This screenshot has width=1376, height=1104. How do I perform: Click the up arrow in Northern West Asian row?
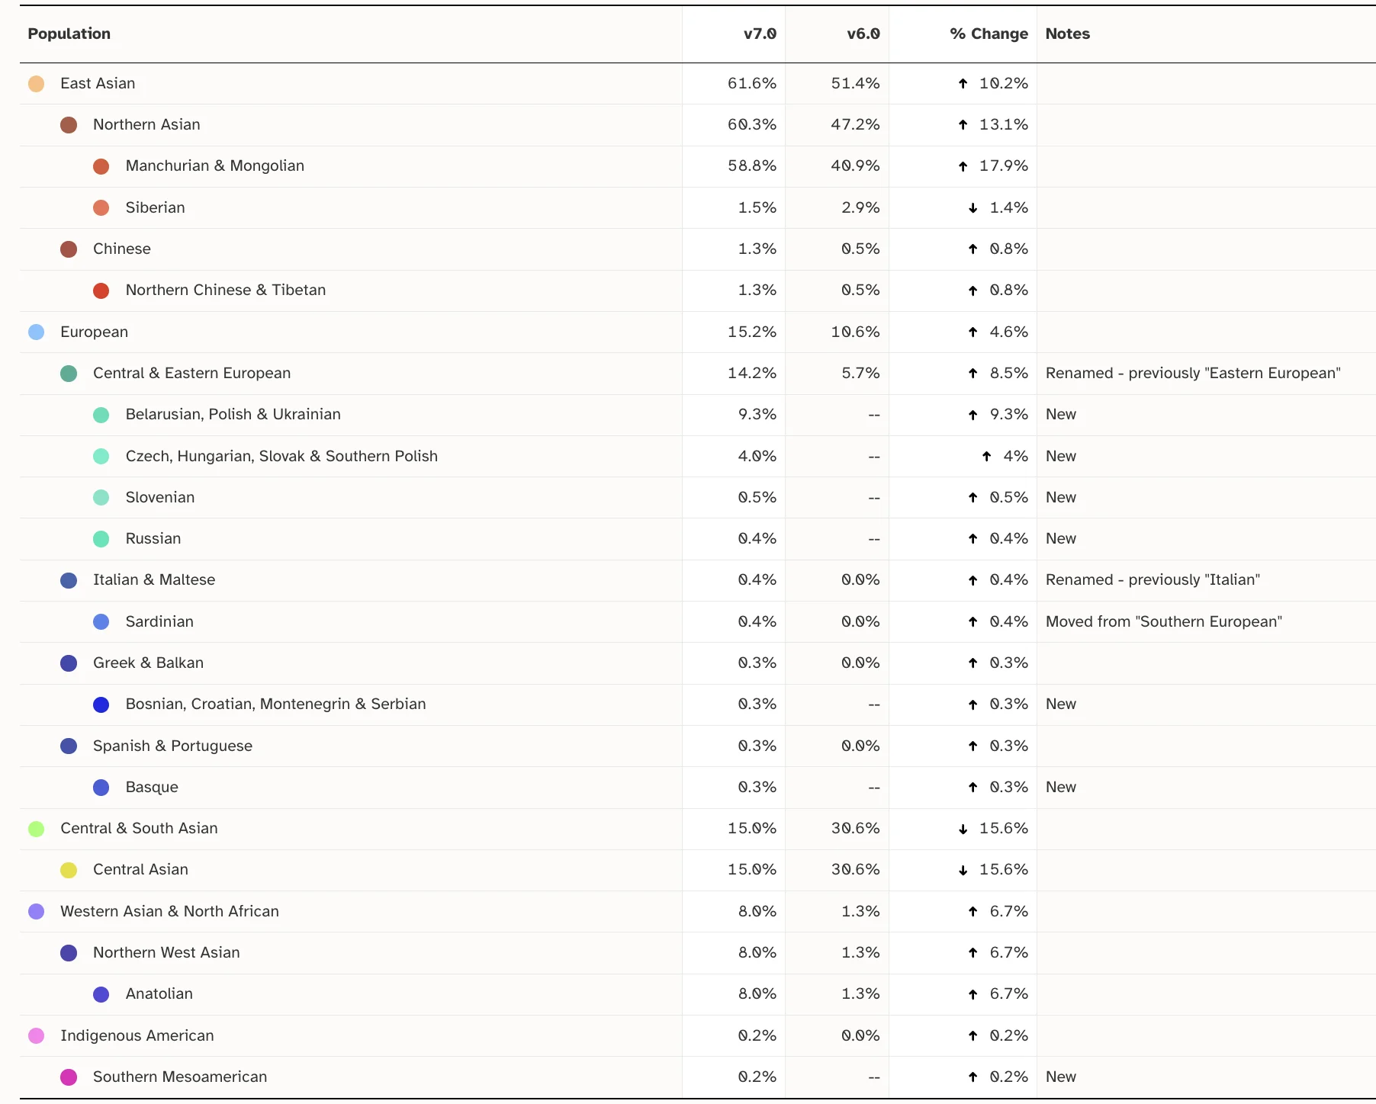(973, 953)
